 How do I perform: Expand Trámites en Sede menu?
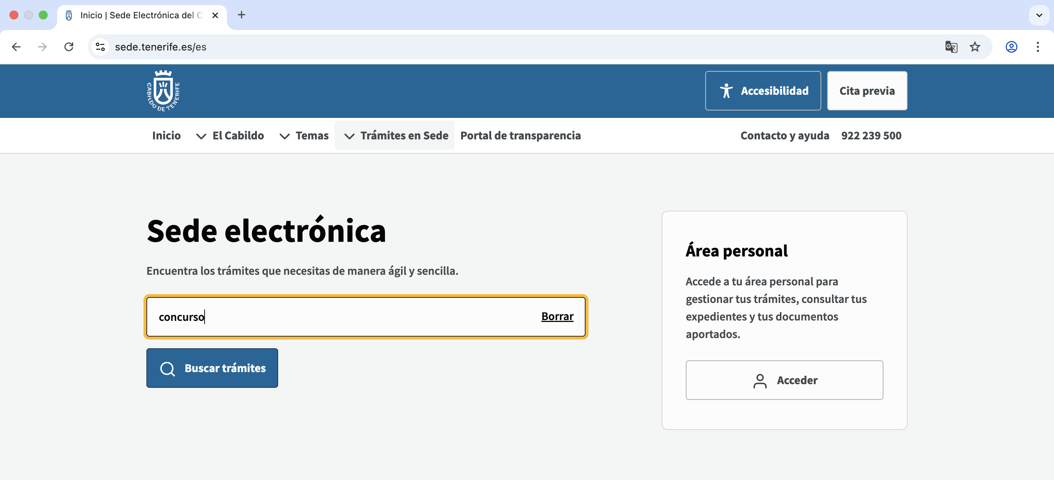click(x=395, y=136)
